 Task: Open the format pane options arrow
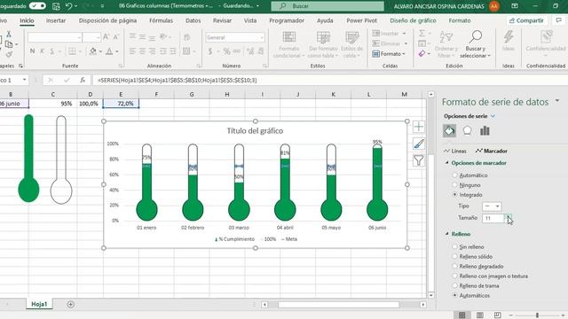(557, 101)
